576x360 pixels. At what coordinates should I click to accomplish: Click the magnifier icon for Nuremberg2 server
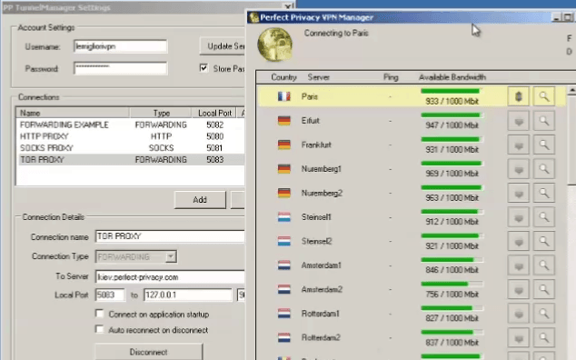[544, 194]
